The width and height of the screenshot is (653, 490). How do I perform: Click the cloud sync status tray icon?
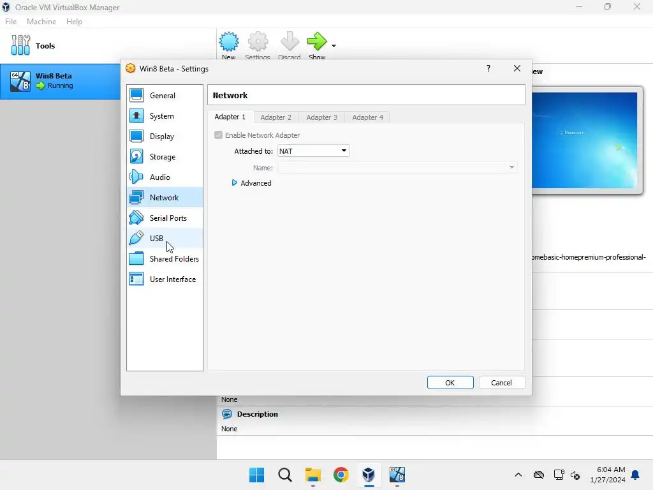[539, 475]
